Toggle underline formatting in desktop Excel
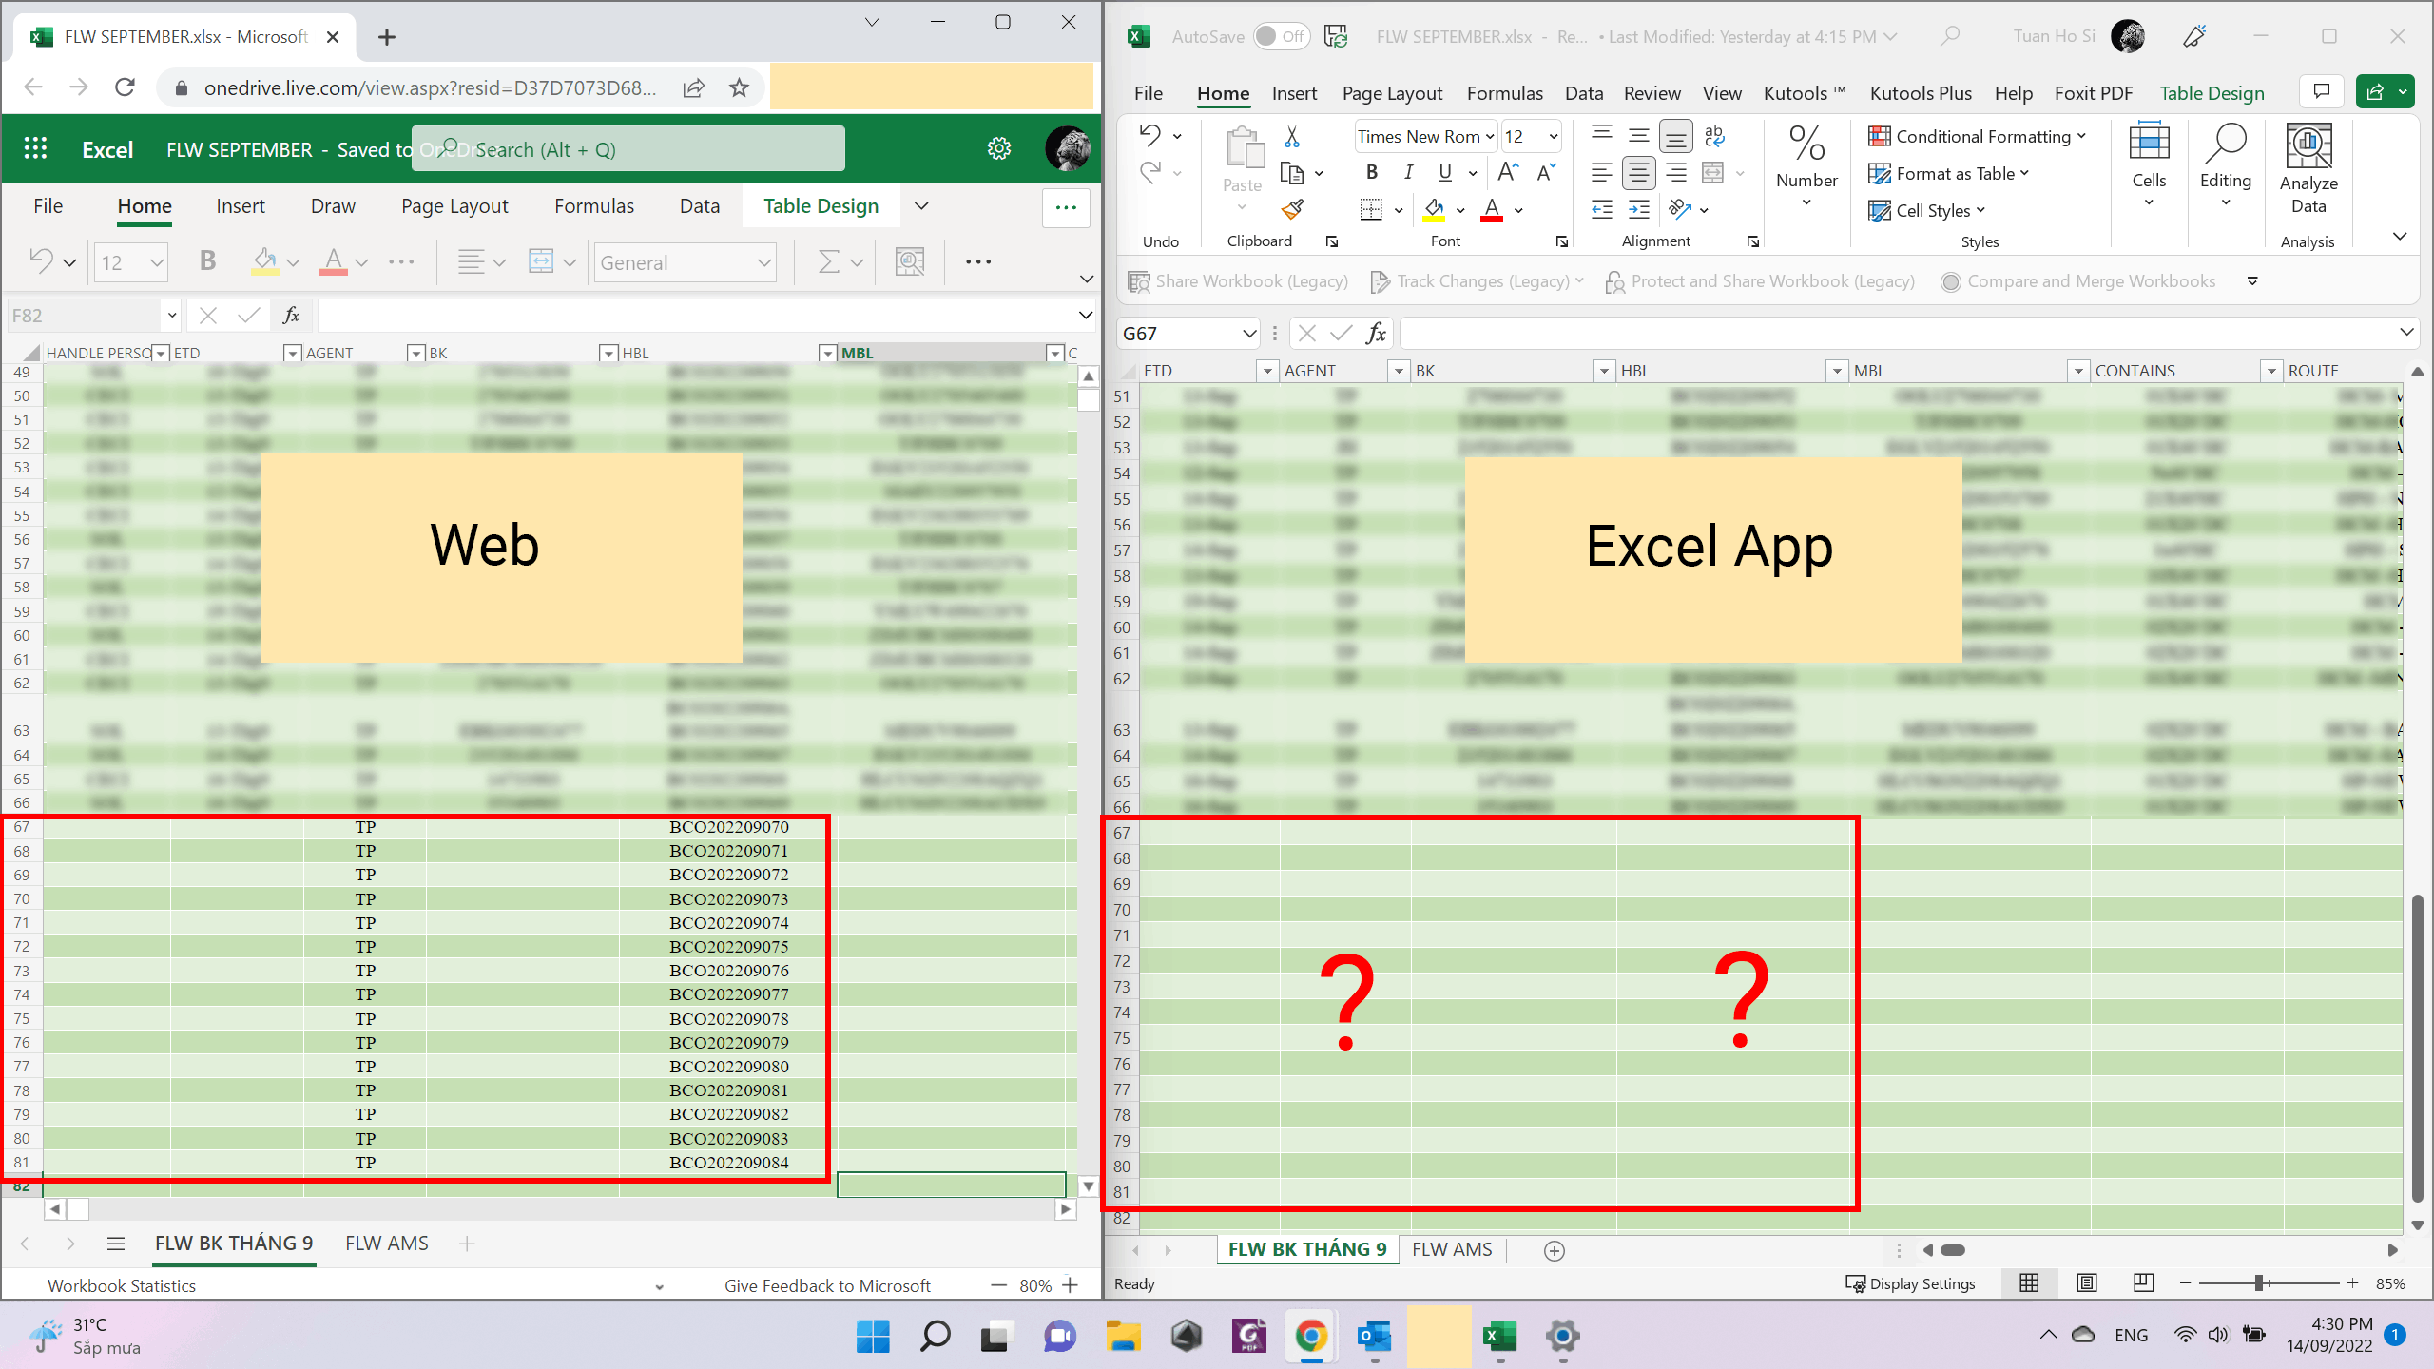The width and height of the screenshot is (2434, 1369). pyautogui.click(x=1445, y=172)
